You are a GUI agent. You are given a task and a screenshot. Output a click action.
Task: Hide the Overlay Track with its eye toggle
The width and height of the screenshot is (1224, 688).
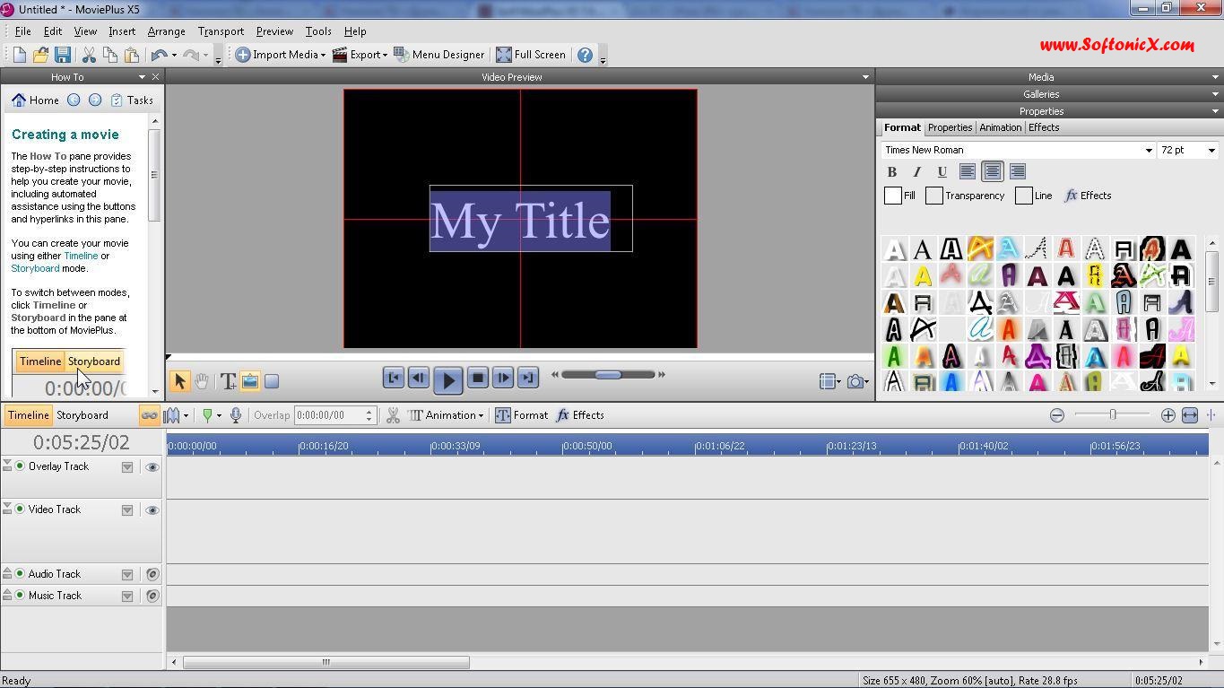(152, 466)
